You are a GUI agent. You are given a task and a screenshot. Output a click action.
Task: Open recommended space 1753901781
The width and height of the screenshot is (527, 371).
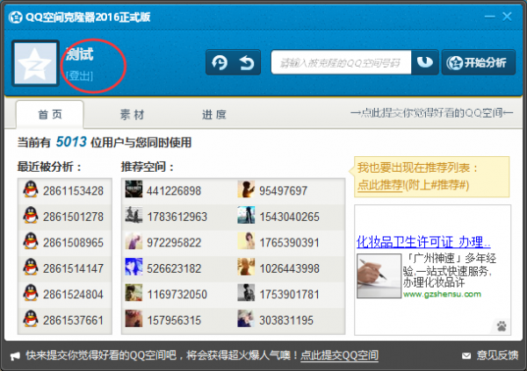tap(289, 294)
